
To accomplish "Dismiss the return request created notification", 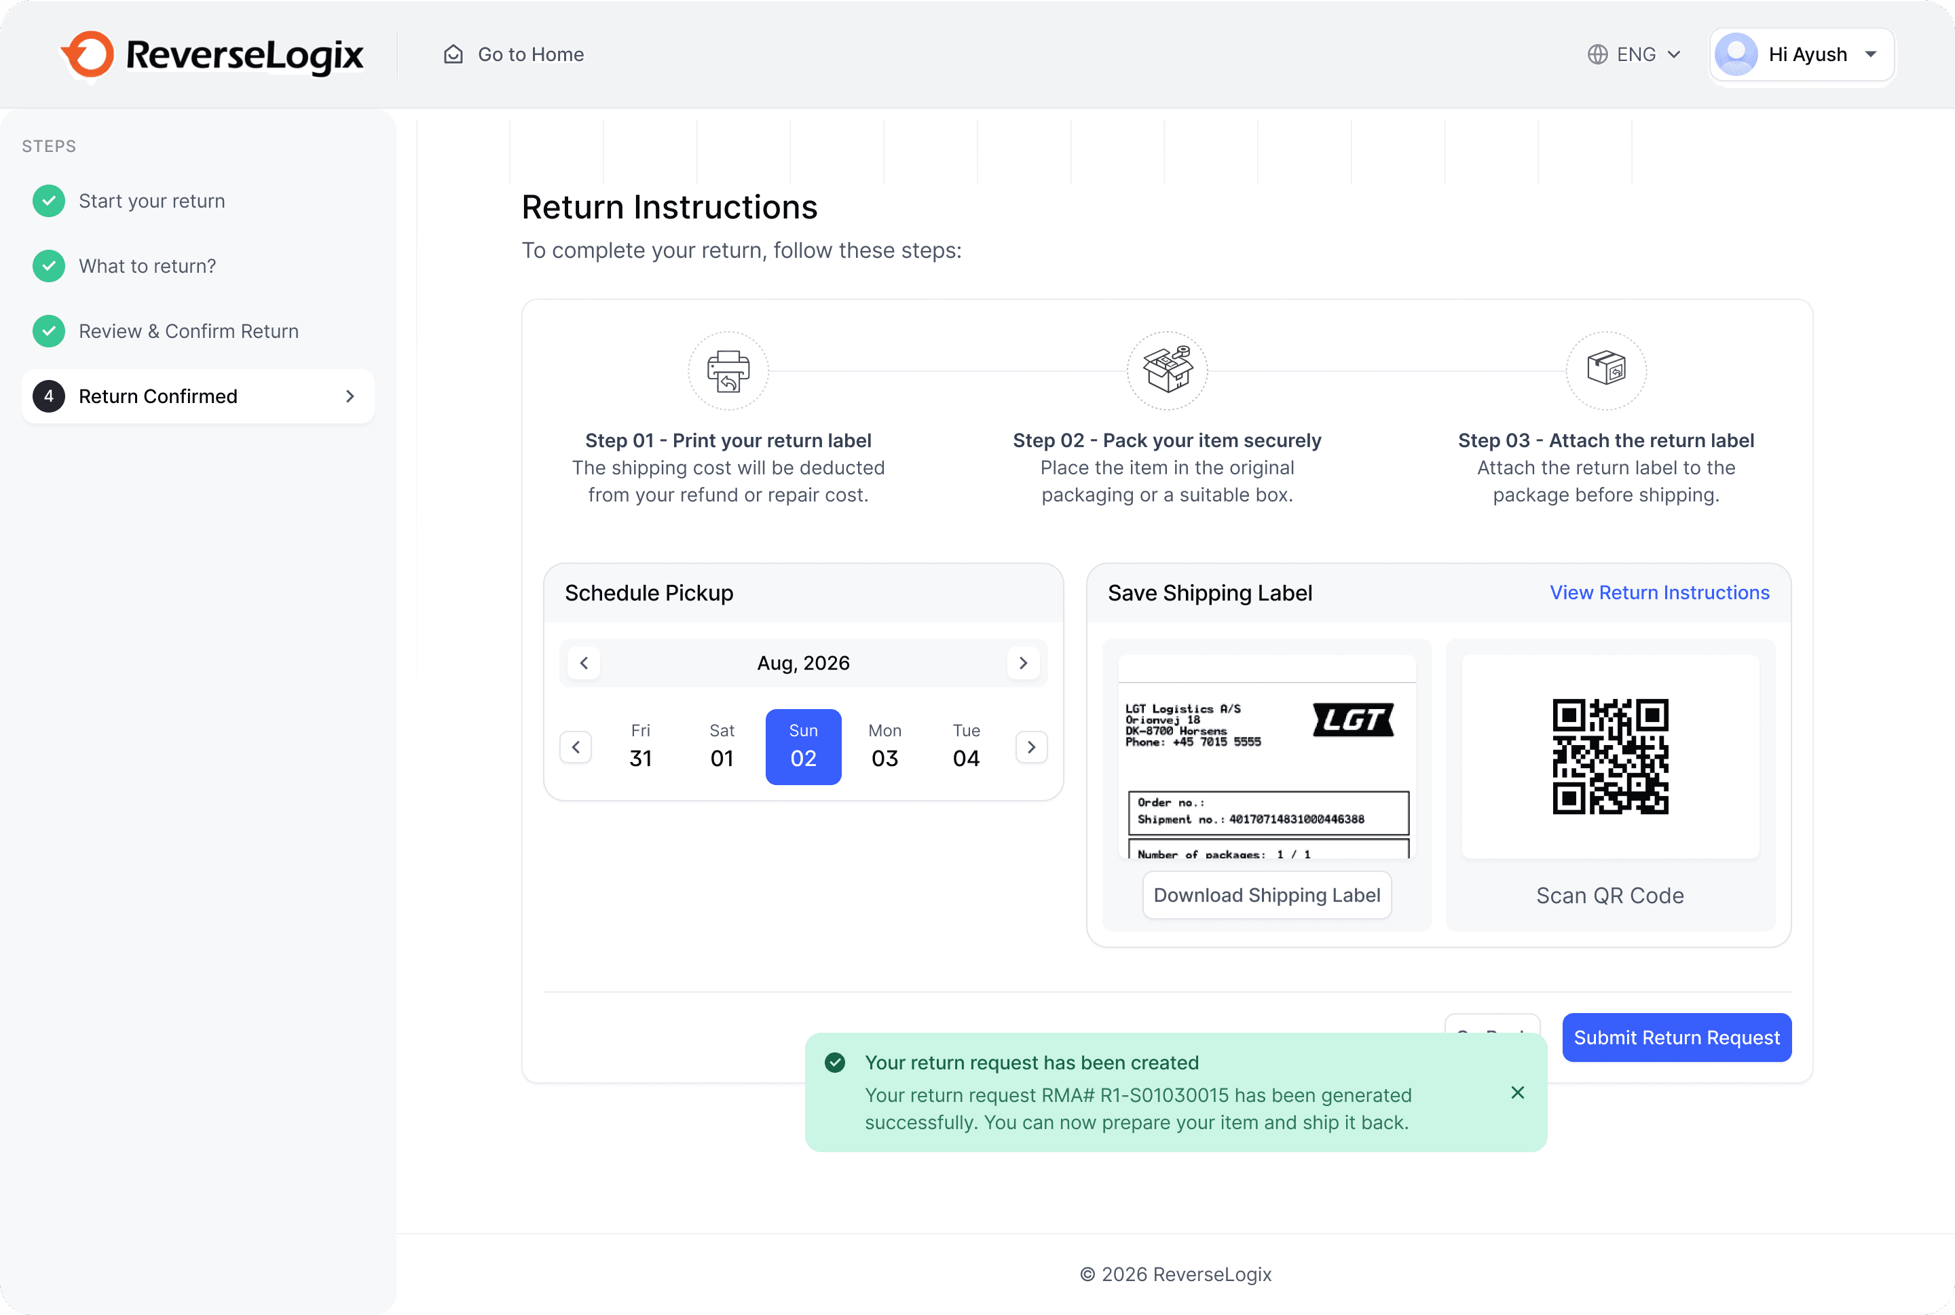I will tap(1517, 1092).
